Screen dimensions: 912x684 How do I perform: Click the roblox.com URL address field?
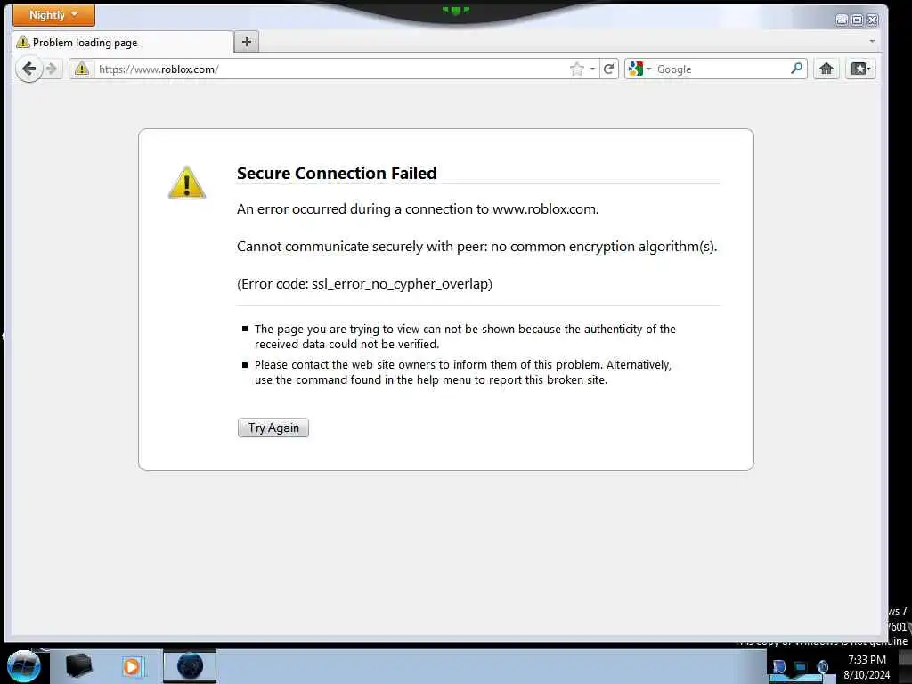click(x=331, y=69)
